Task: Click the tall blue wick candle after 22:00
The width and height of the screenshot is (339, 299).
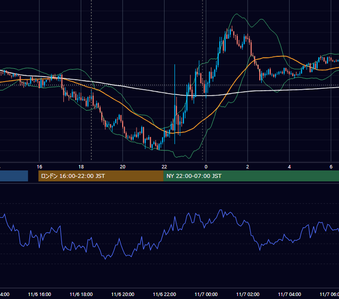Action: pos(174,104)
